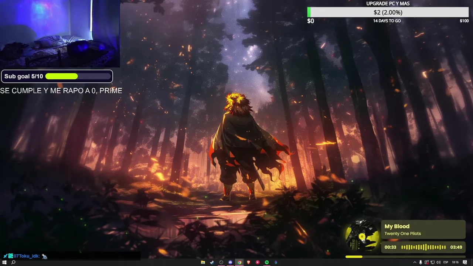Screen dimensions: 473x266
Task: Click the My Blood song title
Action: click(x=397, y=226)
